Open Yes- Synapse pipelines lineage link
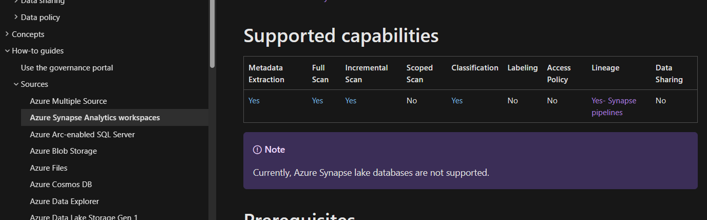Image resolution: width=707 pixels, height=220 pixels. (x=614, y=106)
